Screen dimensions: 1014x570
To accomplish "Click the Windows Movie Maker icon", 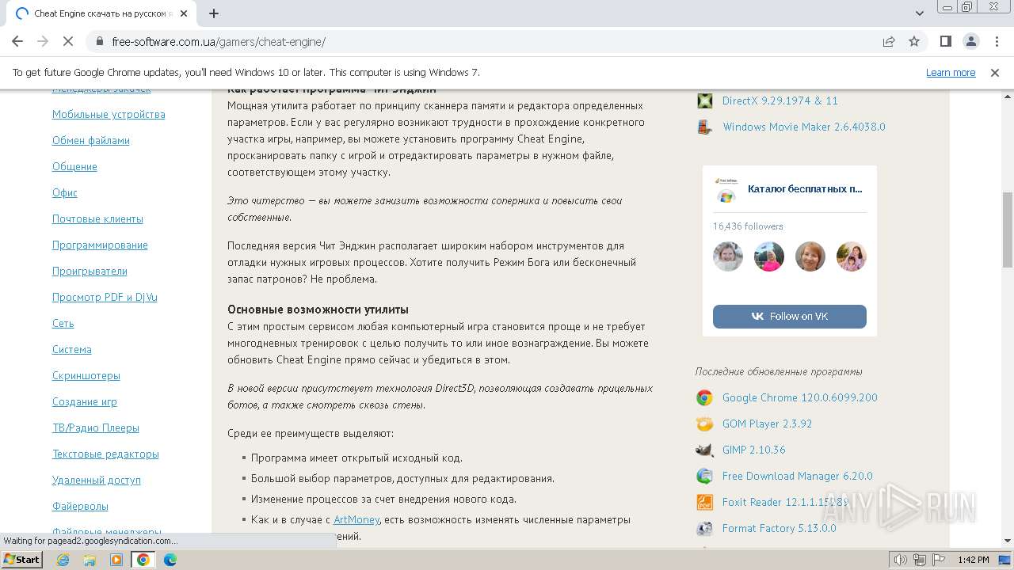I will 704,127.
